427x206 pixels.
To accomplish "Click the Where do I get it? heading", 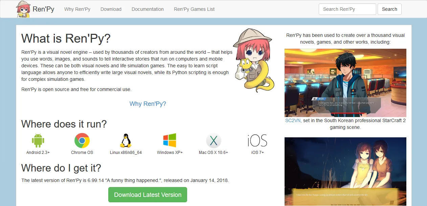I will 61,168.
